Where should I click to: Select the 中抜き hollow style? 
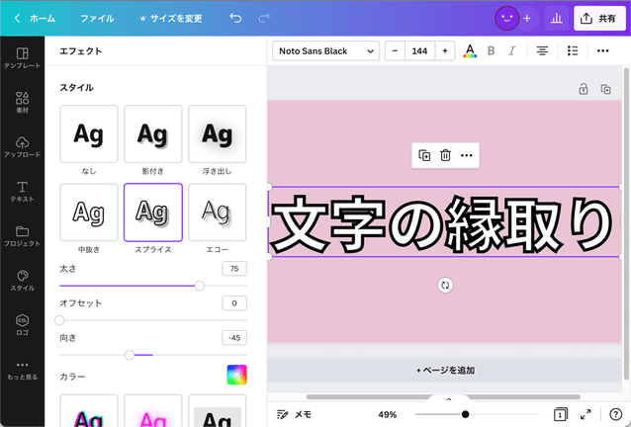89,213
